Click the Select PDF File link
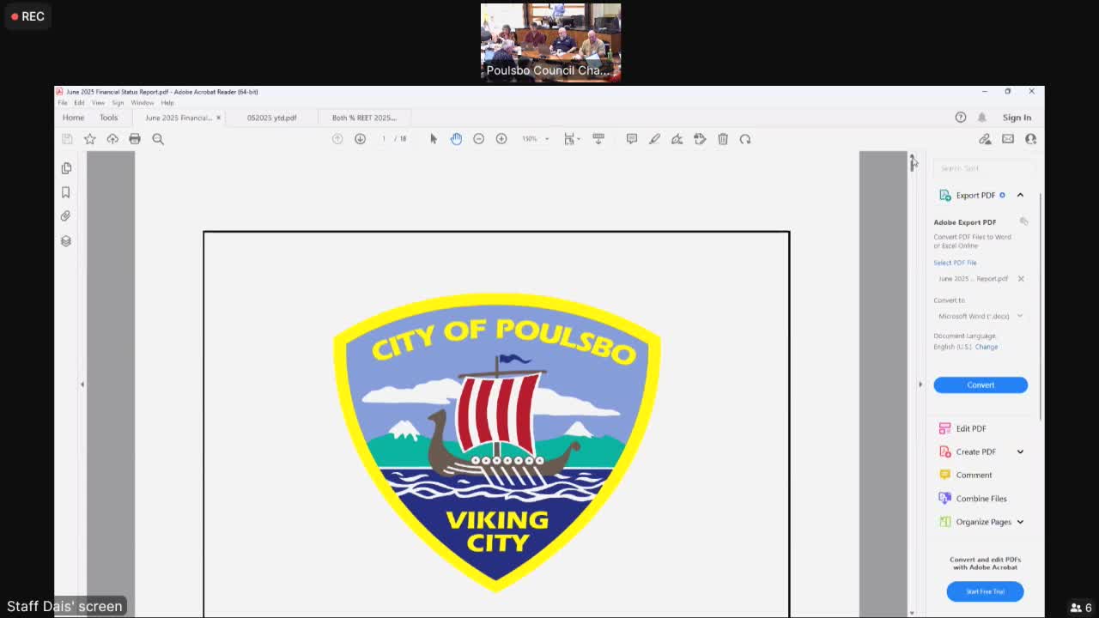 click(x=955, y=263)
